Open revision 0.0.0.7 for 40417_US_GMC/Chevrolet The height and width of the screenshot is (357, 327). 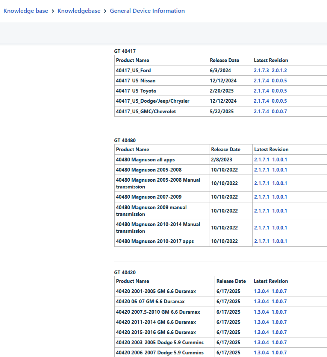279,111
